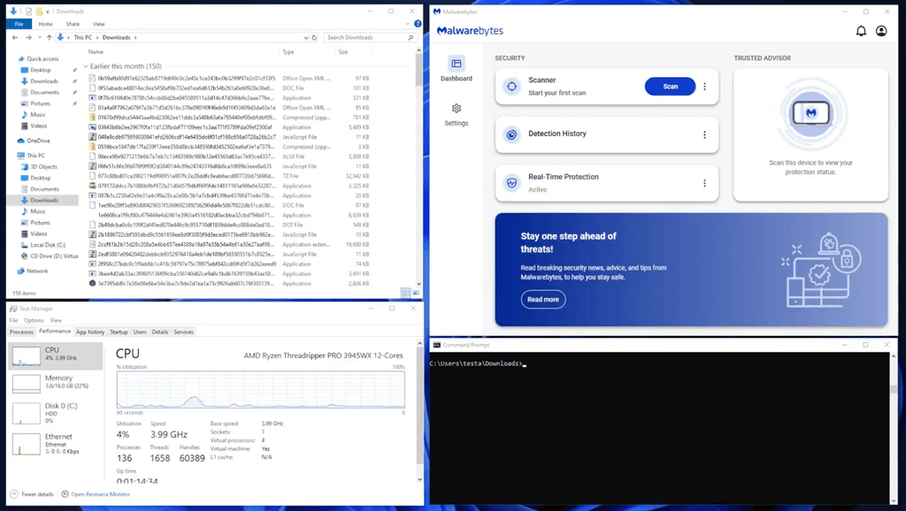906x511 pixels.
Task: Open recent locations dropdown in Explorer
Action: 39,37
